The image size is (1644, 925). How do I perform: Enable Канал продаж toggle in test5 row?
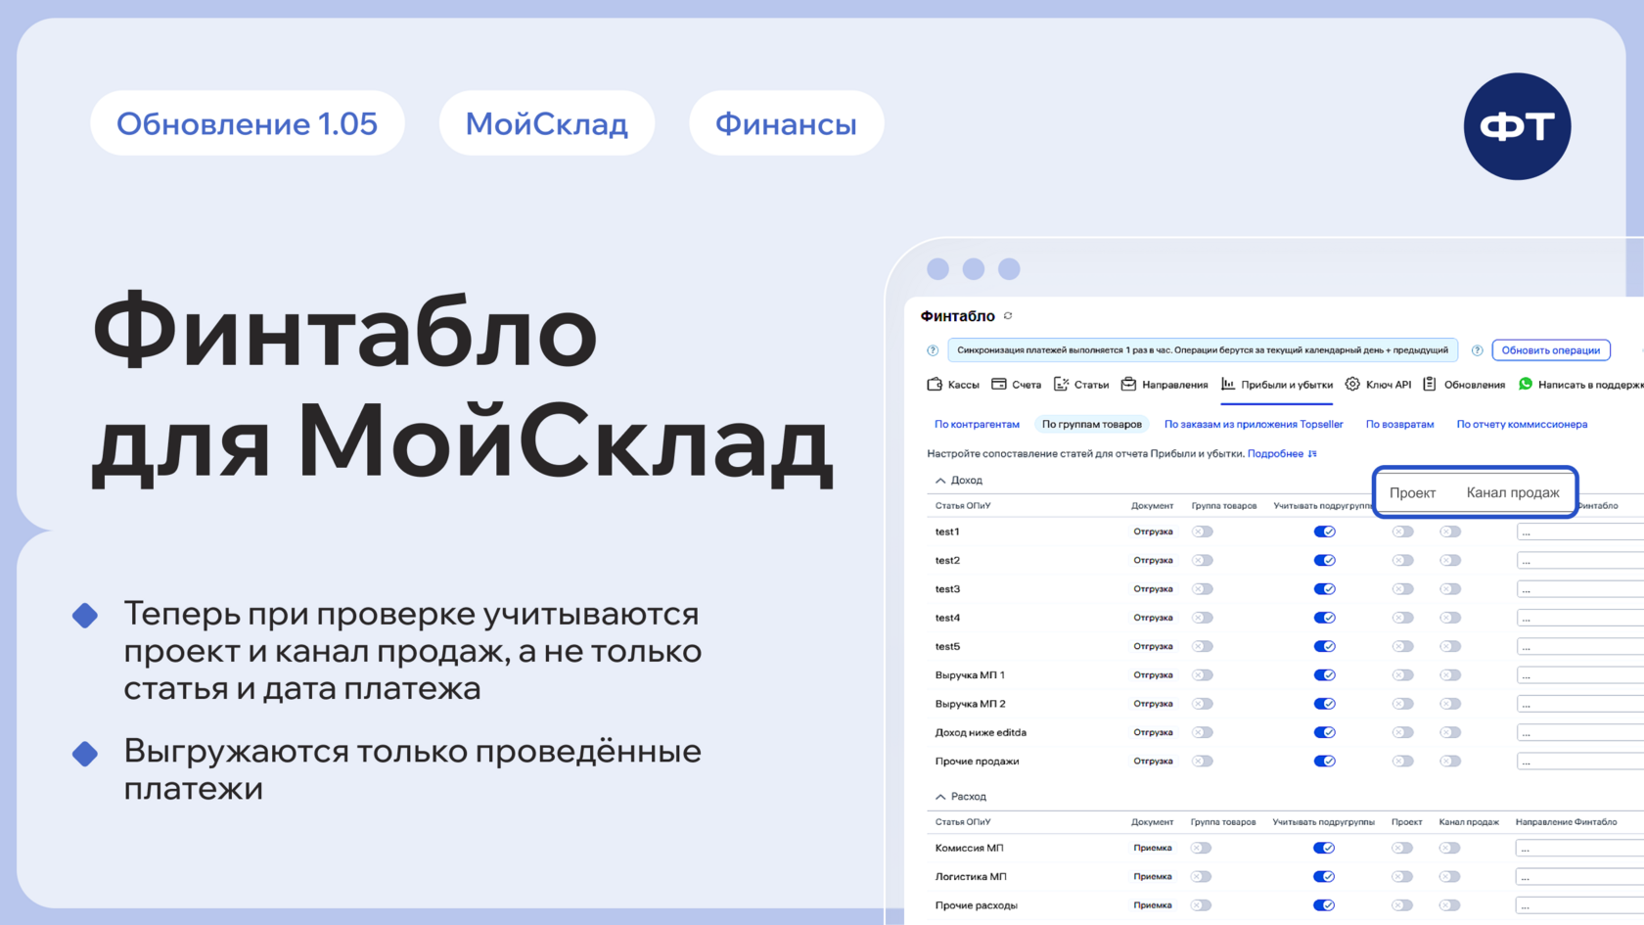pyautogui.click(x=1450, y=646)
